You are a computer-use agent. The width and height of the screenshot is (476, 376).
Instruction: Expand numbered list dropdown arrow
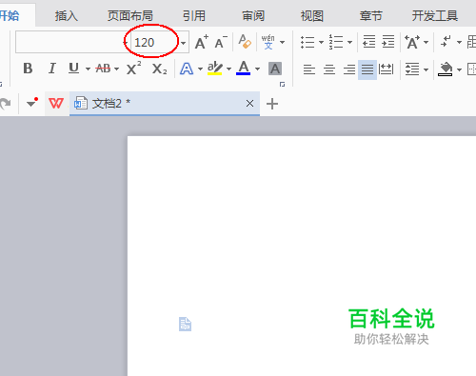(x=349, y=42)
